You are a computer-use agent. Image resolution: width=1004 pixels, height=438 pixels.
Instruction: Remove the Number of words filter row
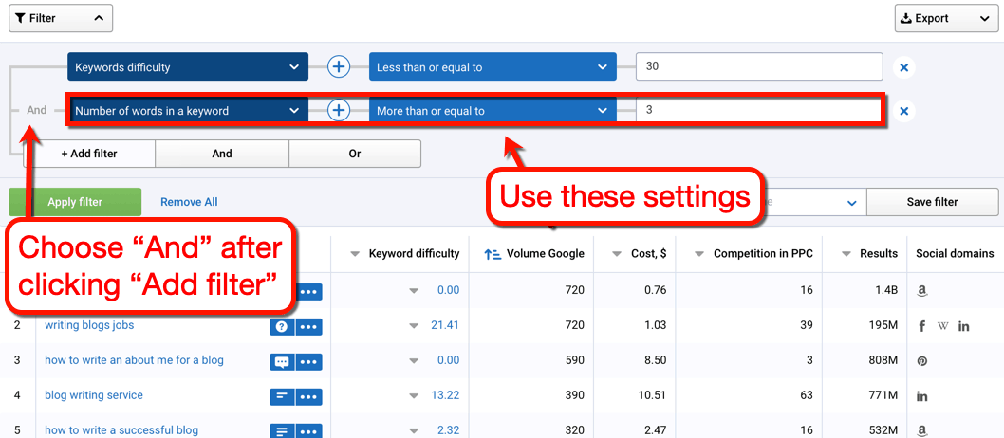click(x=904, y=111)
